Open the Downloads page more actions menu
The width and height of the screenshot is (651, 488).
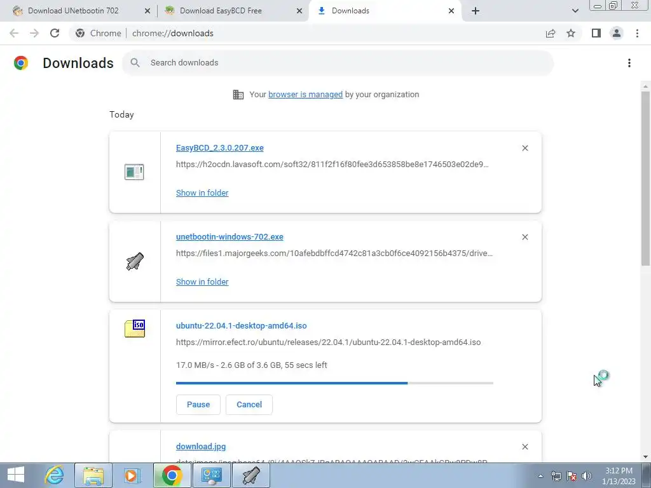(629, 63)
